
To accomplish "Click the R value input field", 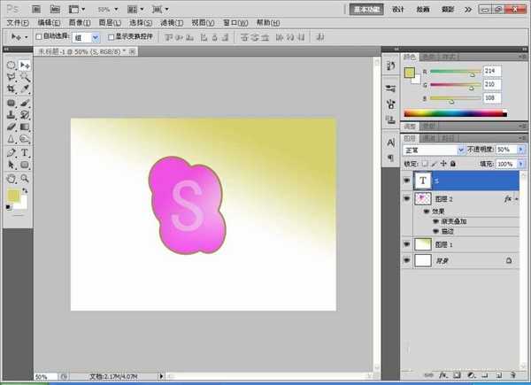I will tap(492, 71).
